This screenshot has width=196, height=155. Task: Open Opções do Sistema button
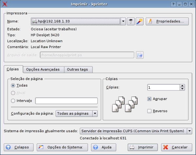click(x=62, y=147)
